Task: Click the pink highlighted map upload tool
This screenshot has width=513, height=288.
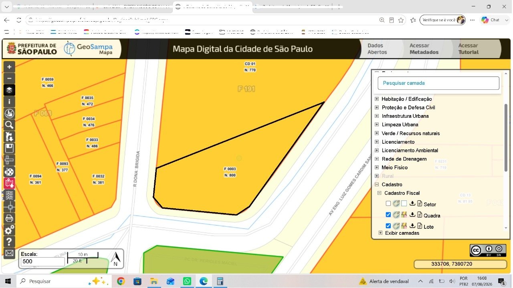Action: [x=9, y=183]
